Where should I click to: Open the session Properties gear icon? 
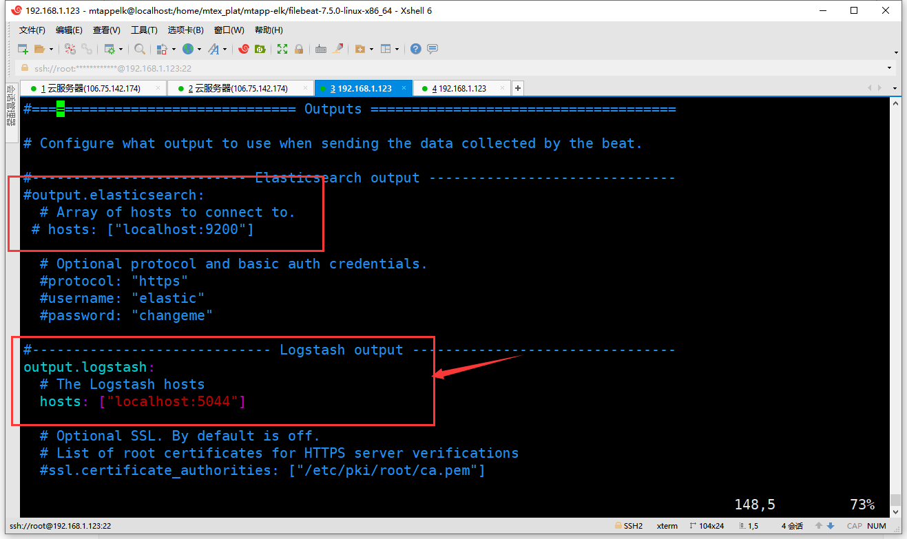tap(109, 49)
